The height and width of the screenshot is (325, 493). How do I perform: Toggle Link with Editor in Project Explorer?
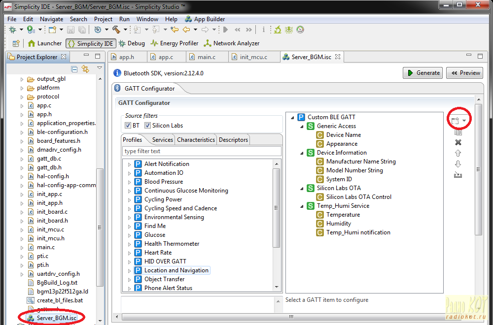(x=85, y=69)
